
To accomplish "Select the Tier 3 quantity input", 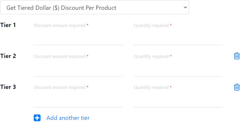I will point(178,101).
